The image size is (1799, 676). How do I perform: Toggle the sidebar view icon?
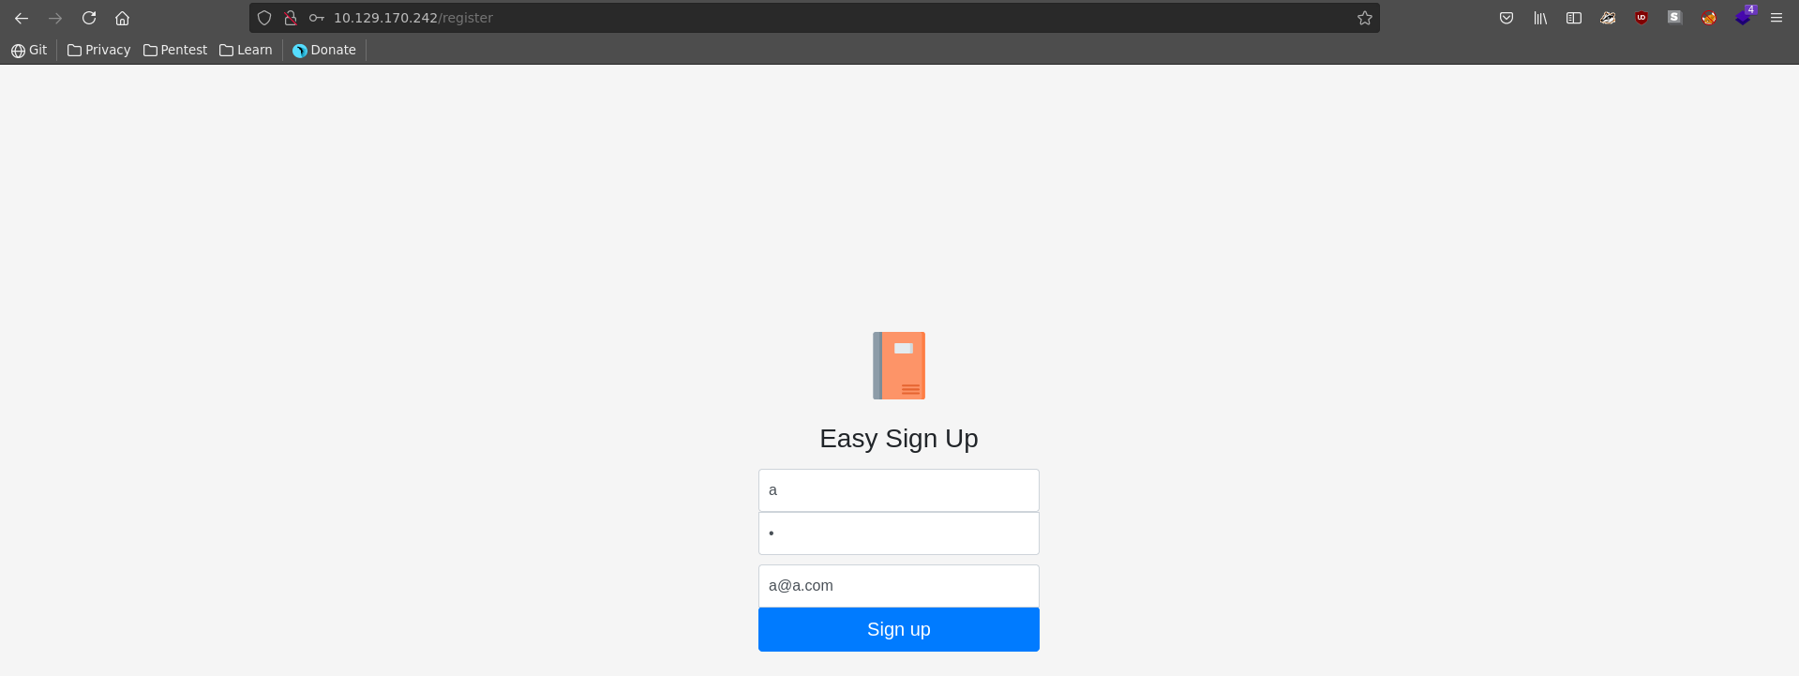click(1574, 18)
